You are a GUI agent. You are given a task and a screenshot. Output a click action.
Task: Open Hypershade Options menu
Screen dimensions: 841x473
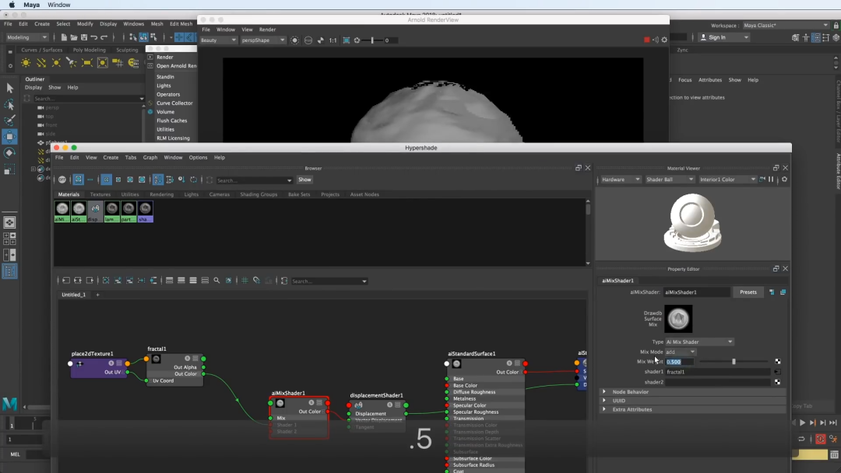(198, 157)
